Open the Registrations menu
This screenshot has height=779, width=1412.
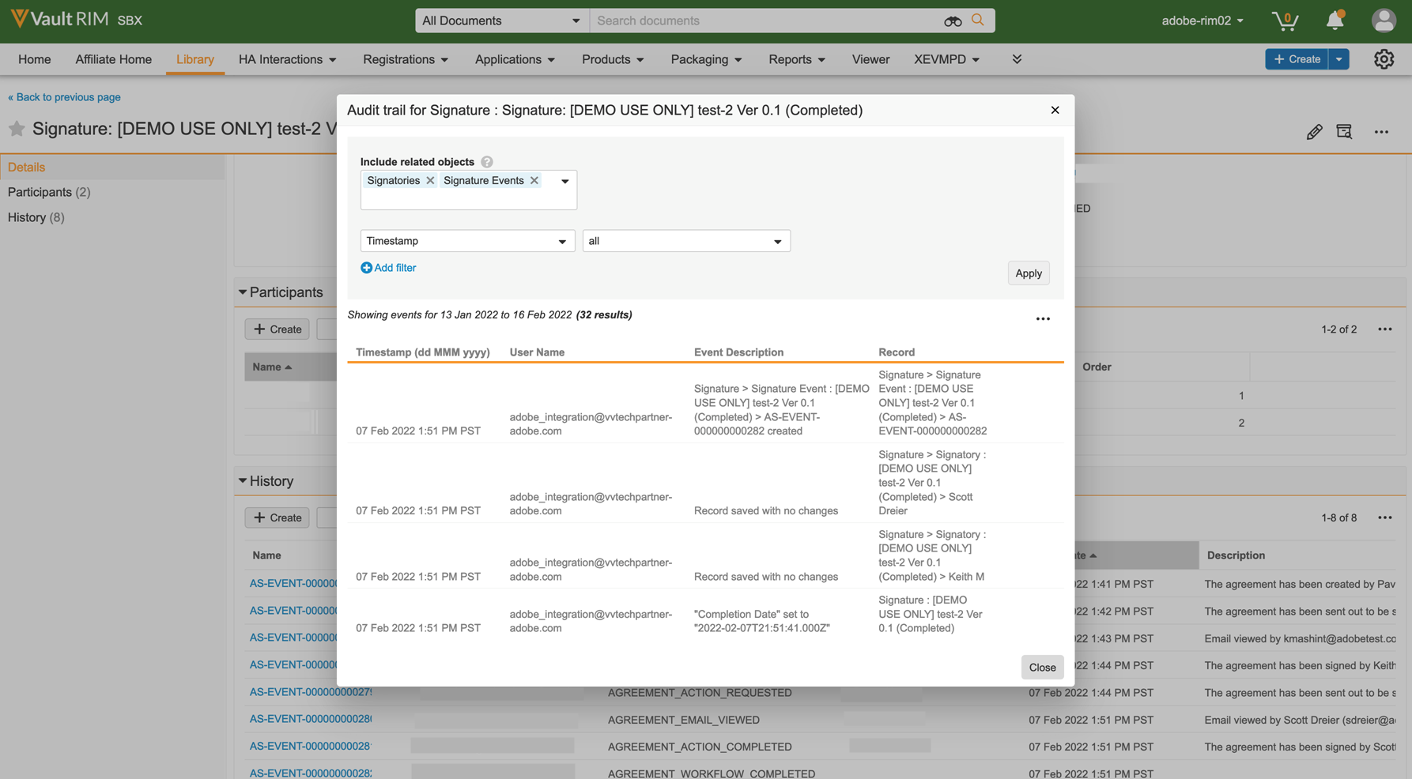click(x=405, y=59)
